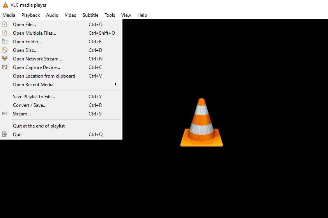Choose Open Network Stream... entry

click(x=61, y=59)
